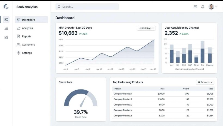The width and height of the screenshot is (223, 126).
Task: Click into the Search field
Action: 87,7
